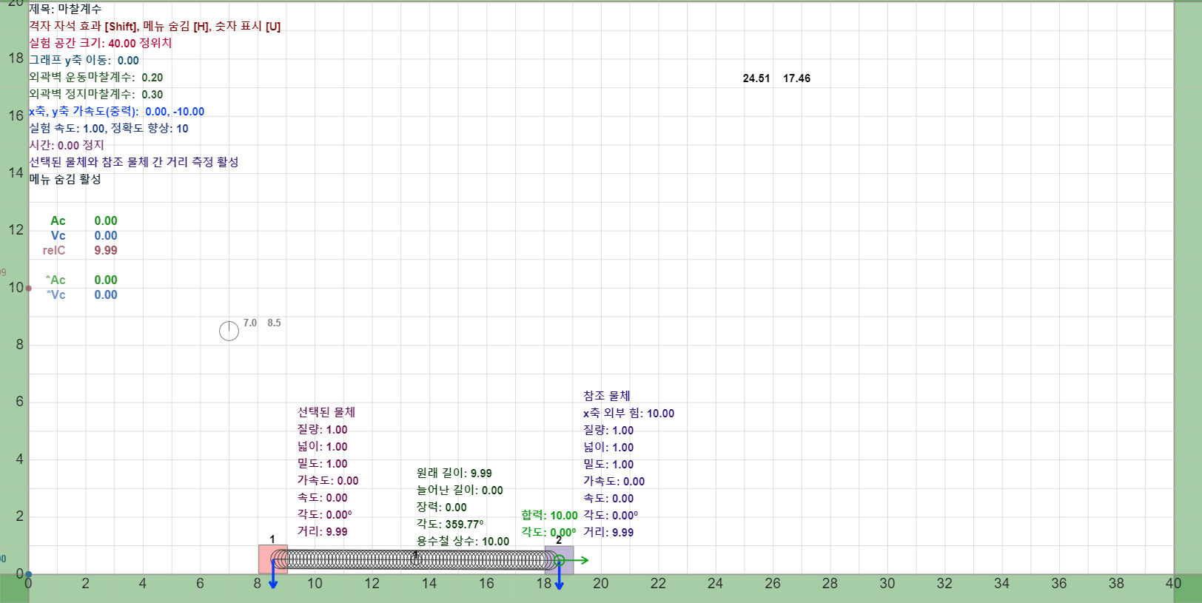
Task: Click 용수철 상수: 10.00
Action: 463,541
